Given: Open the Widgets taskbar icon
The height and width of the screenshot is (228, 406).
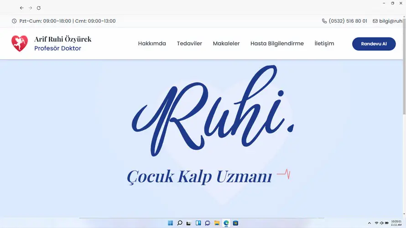Looking at the screenshot, I should [198, 223].
